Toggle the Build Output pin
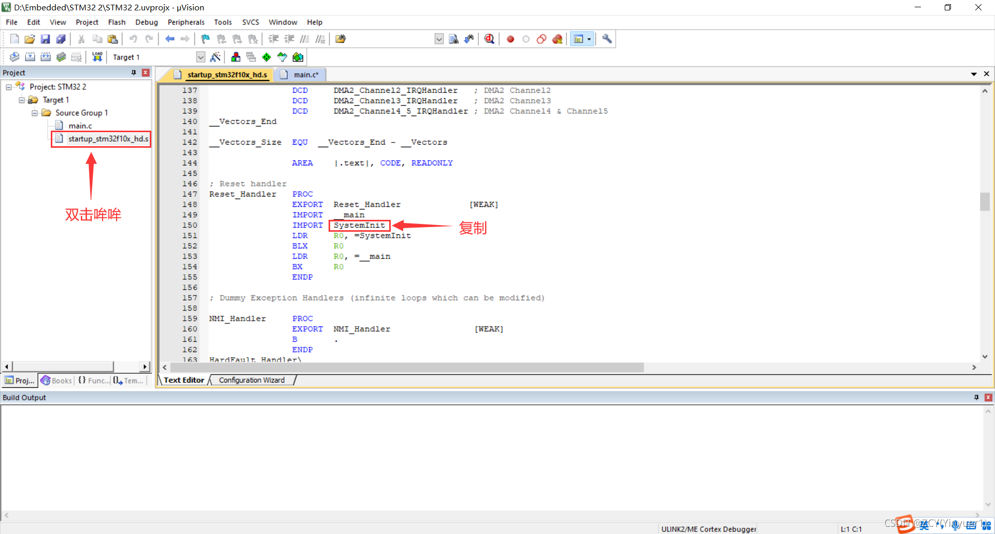This screenshot has height=534, width=995. pyautogui.click(x=976, y=398)
